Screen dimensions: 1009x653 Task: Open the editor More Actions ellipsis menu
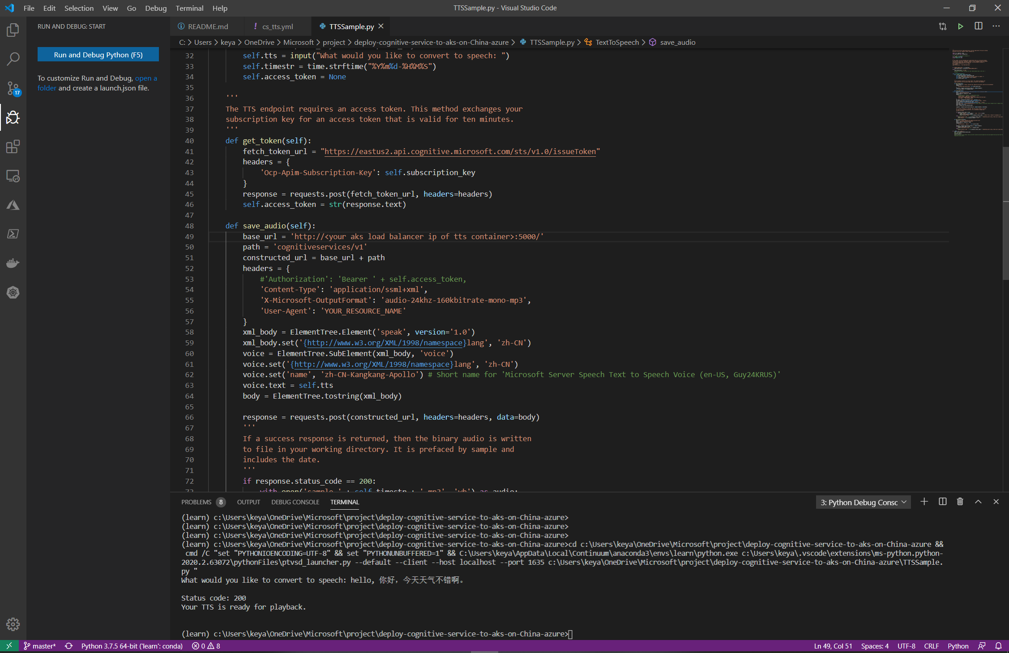coord(996,26)
